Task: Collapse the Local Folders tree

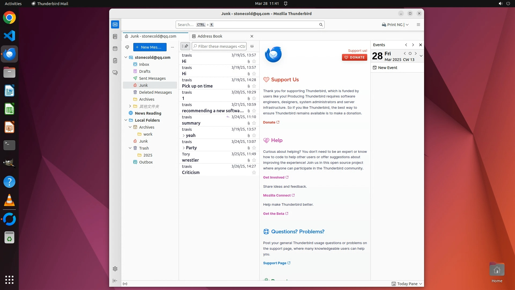Action: [126, 120]
